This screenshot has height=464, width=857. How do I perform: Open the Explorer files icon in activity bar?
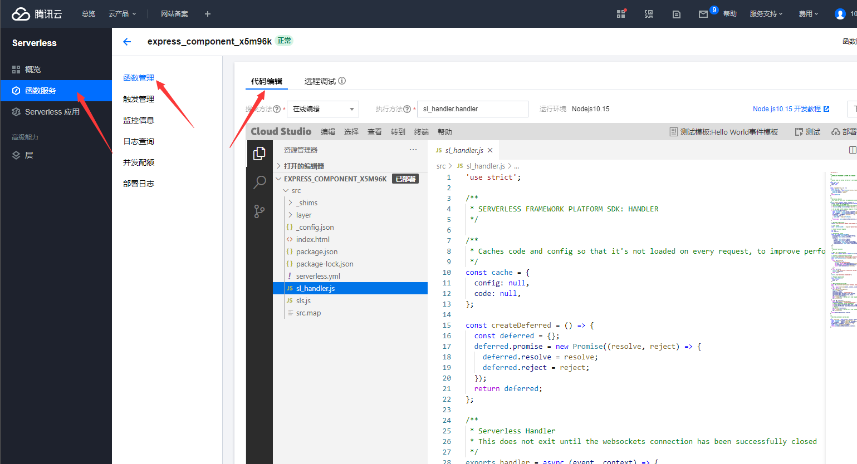pos(259,154)
